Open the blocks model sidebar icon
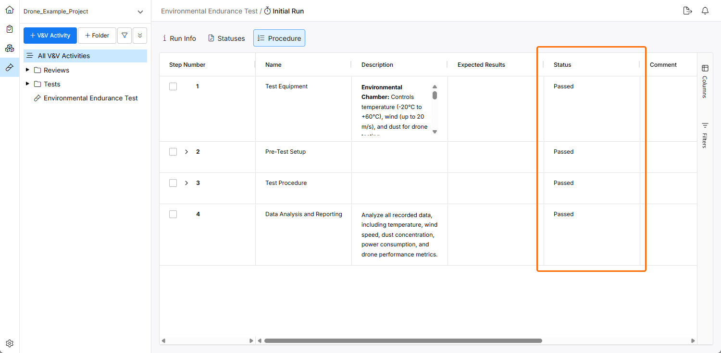Image resolution: width=721 pixels, height=353 pixels. click(x=10, y=48)
